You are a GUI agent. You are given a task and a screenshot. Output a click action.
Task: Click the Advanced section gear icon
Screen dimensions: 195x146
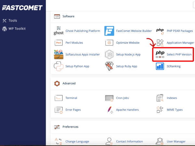(x=57, y=83)
